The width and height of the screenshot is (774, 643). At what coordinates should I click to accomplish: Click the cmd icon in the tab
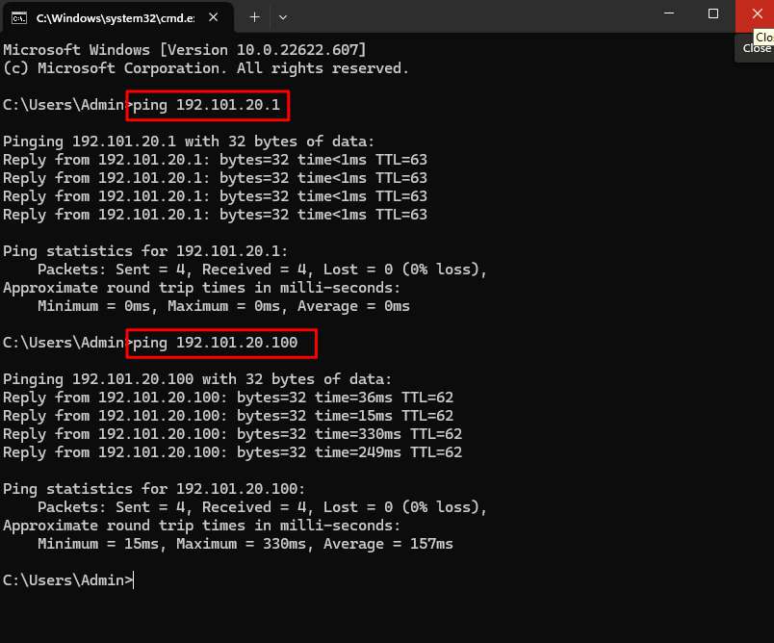[x=18, y=17]
